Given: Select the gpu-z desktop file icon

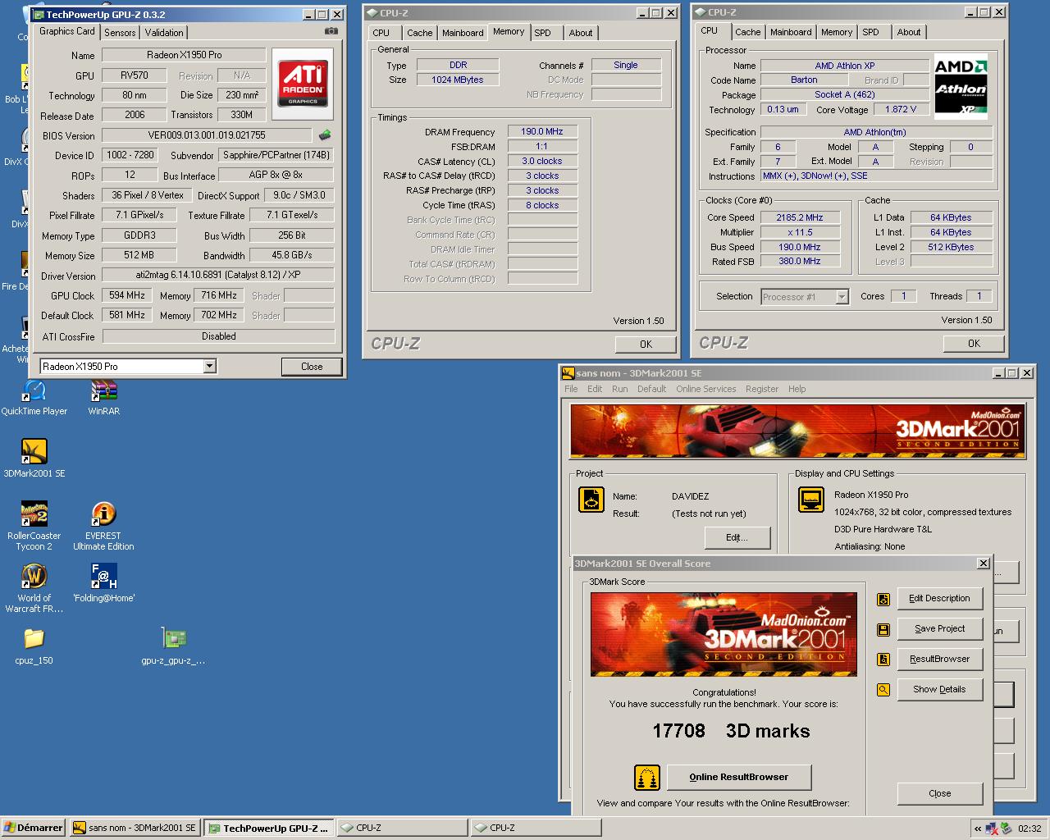Looking at the screenshot, I should click(x=173, y=645).
